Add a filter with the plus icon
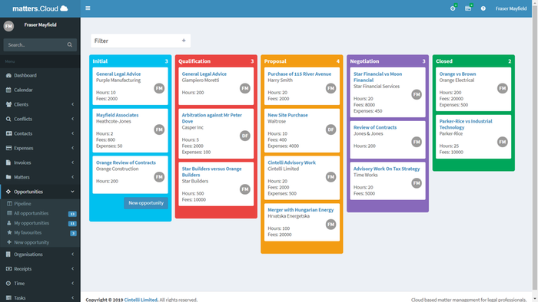Screen dimensions: 538x302 (184, 41)
